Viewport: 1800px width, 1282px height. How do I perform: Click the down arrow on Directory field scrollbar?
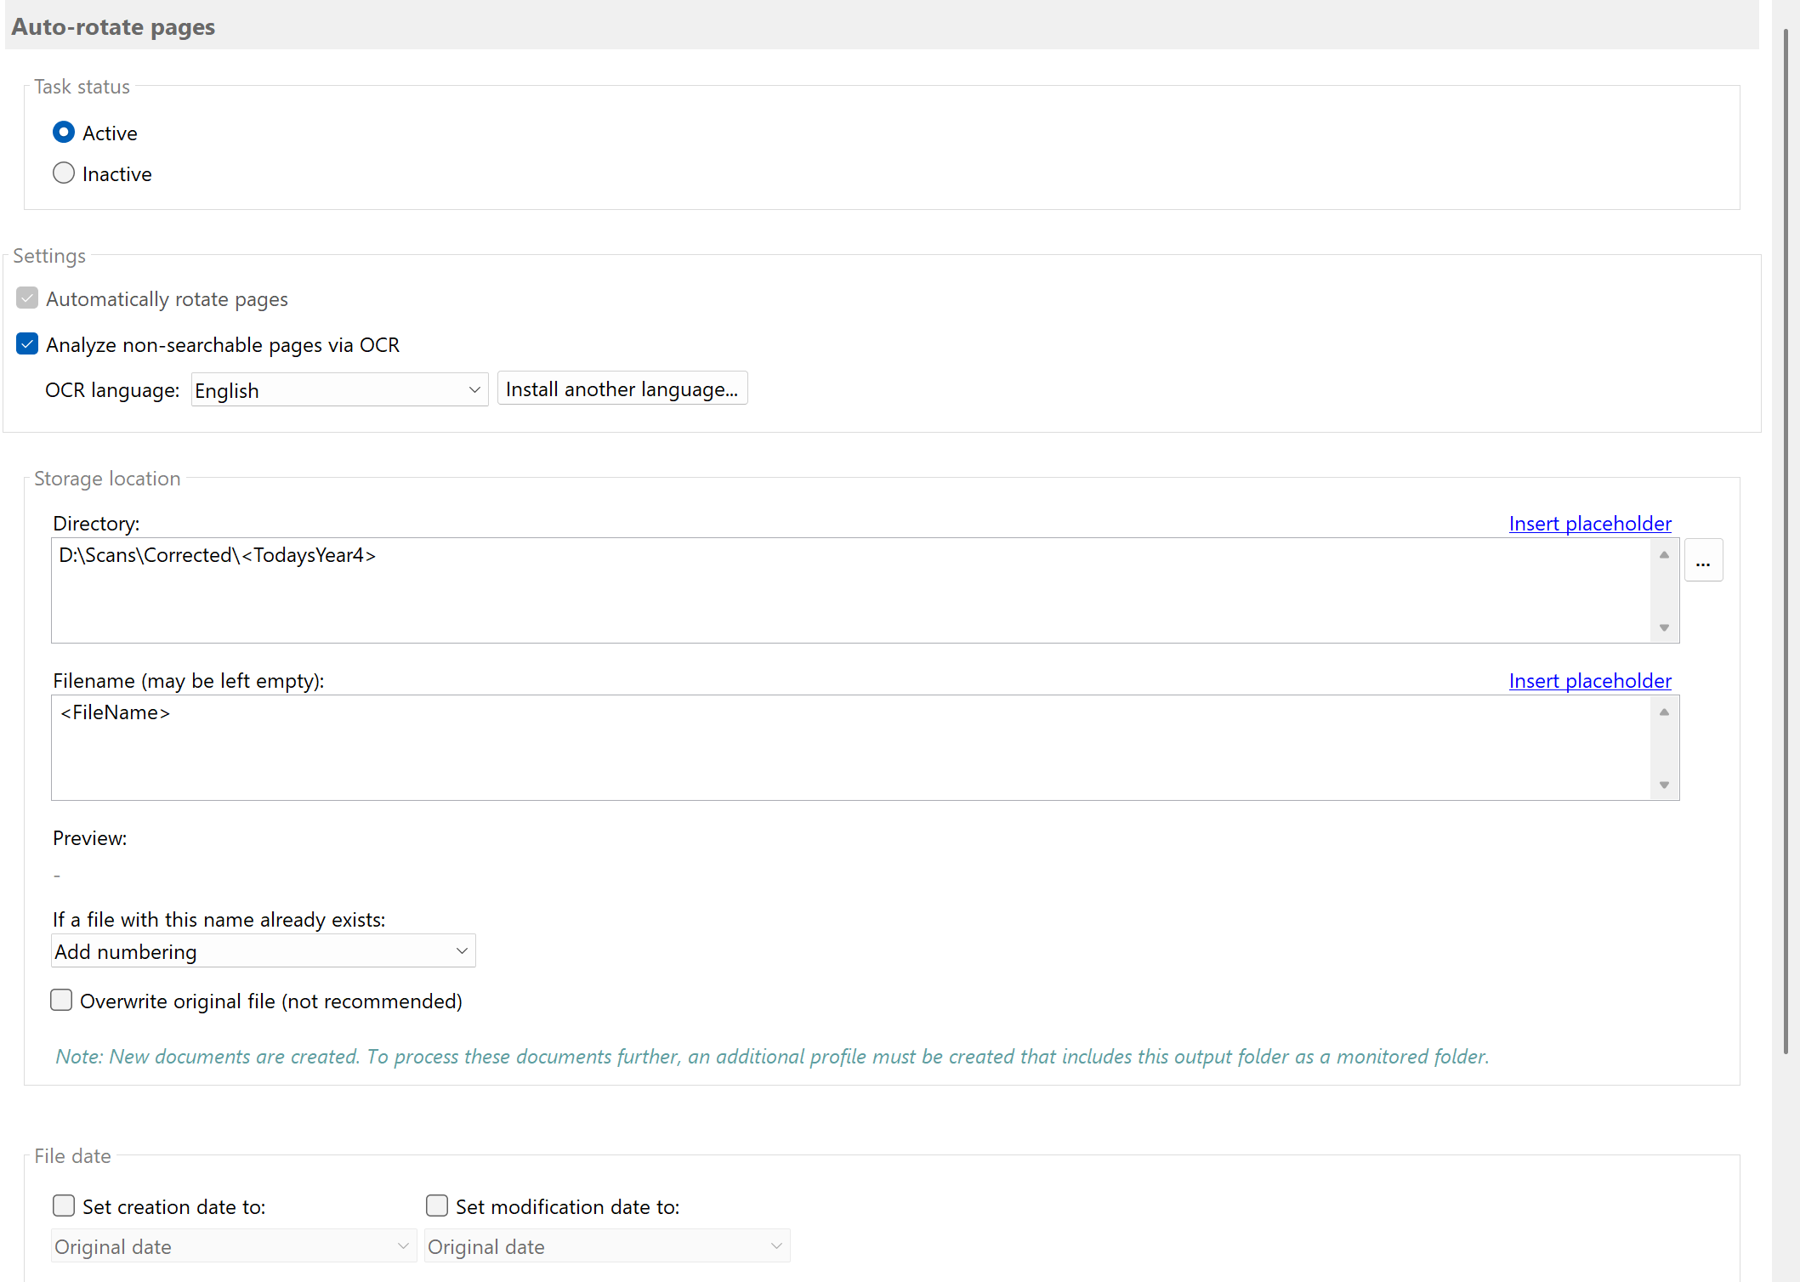tap(1664, 627)
